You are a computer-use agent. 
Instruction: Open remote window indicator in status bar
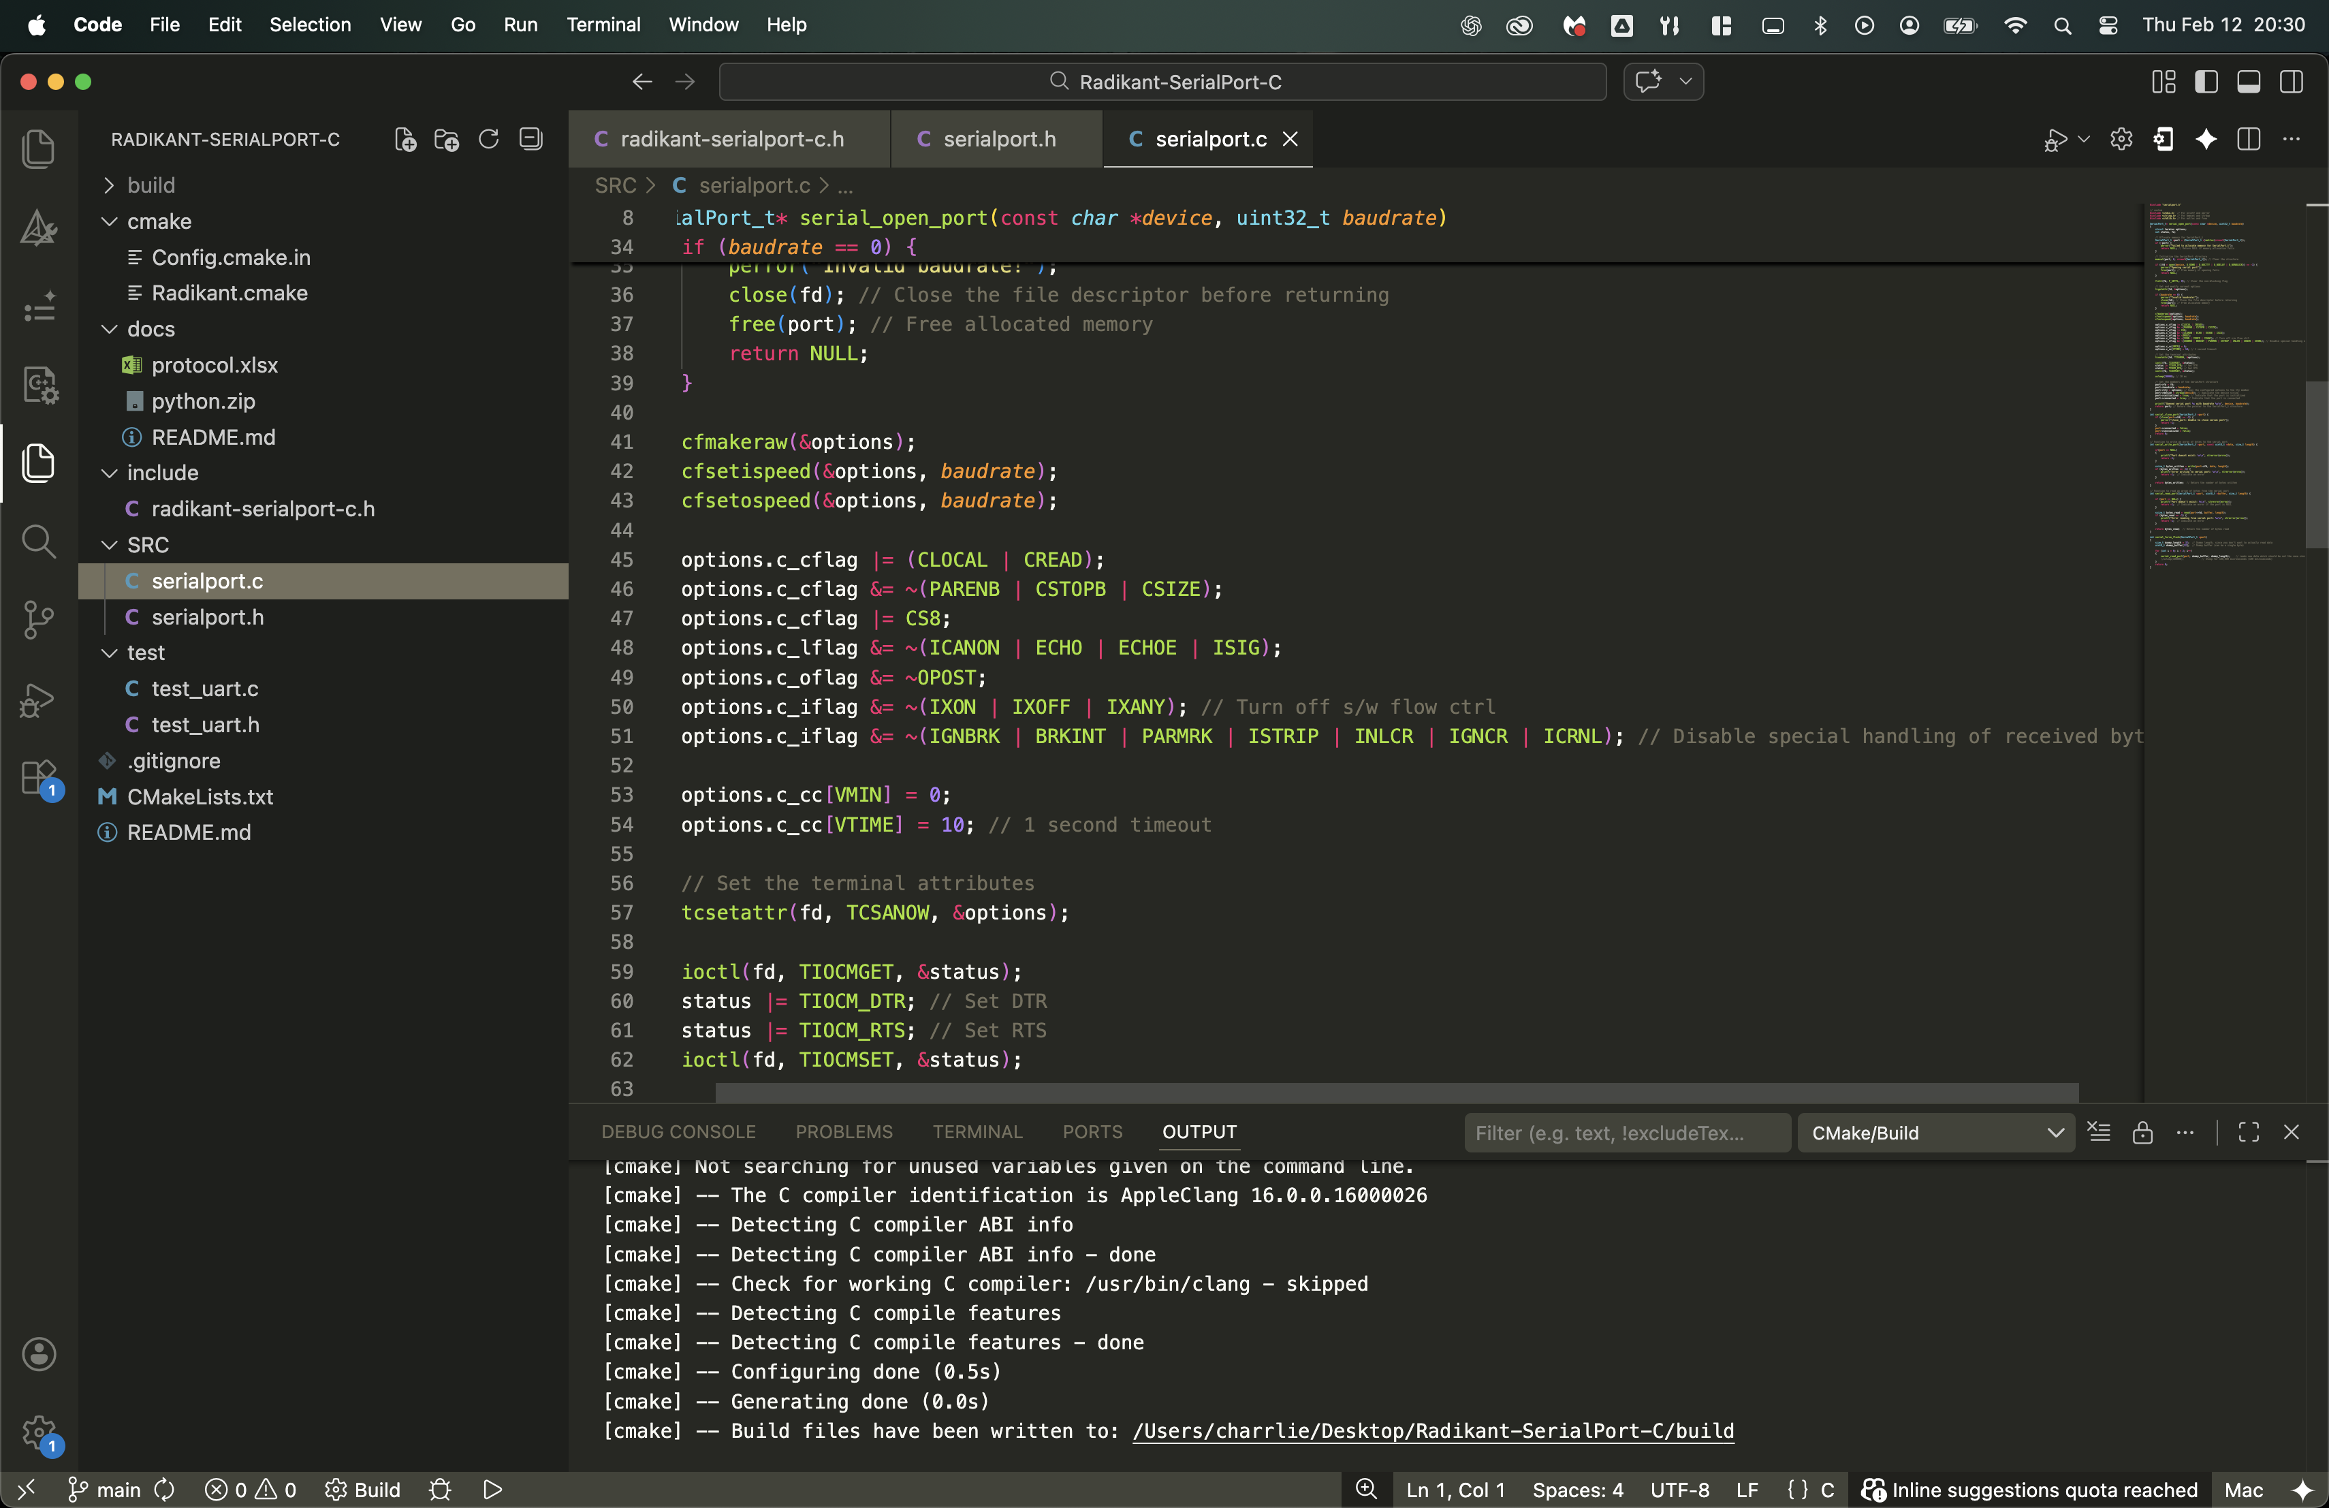pos(27,1490)
